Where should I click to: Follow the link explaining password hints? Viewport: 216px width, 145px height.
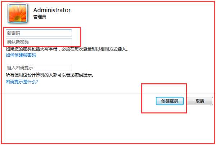pyautogui.click(x=22, y=82)
